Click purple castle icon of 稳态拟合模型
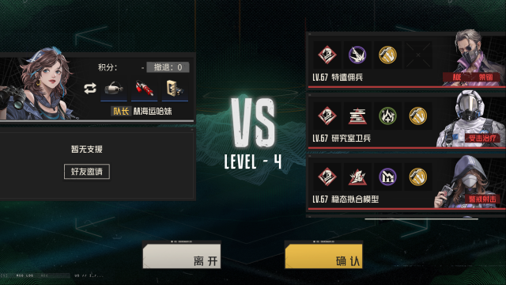Screen dimensions: 506x285 [x=387, y=177]
